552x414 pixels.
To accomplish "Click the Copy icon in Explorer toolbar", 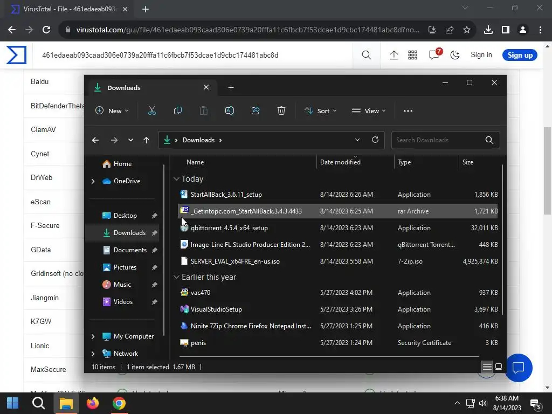I will 178,111.
